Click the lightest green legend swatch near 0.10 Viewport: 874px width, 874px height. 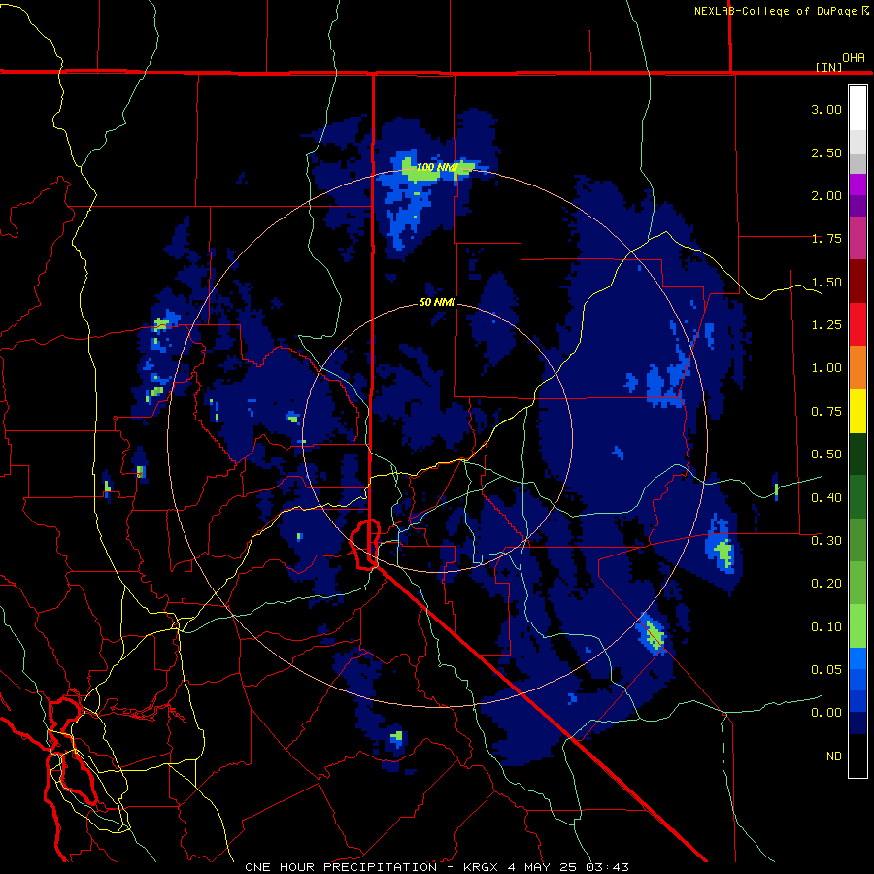click(857, 626)
